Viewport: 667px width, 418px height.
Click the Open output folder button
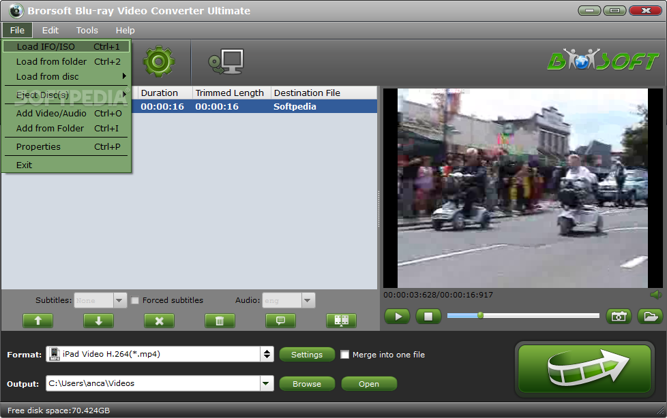pyautogui.click(x=369, y=383)
